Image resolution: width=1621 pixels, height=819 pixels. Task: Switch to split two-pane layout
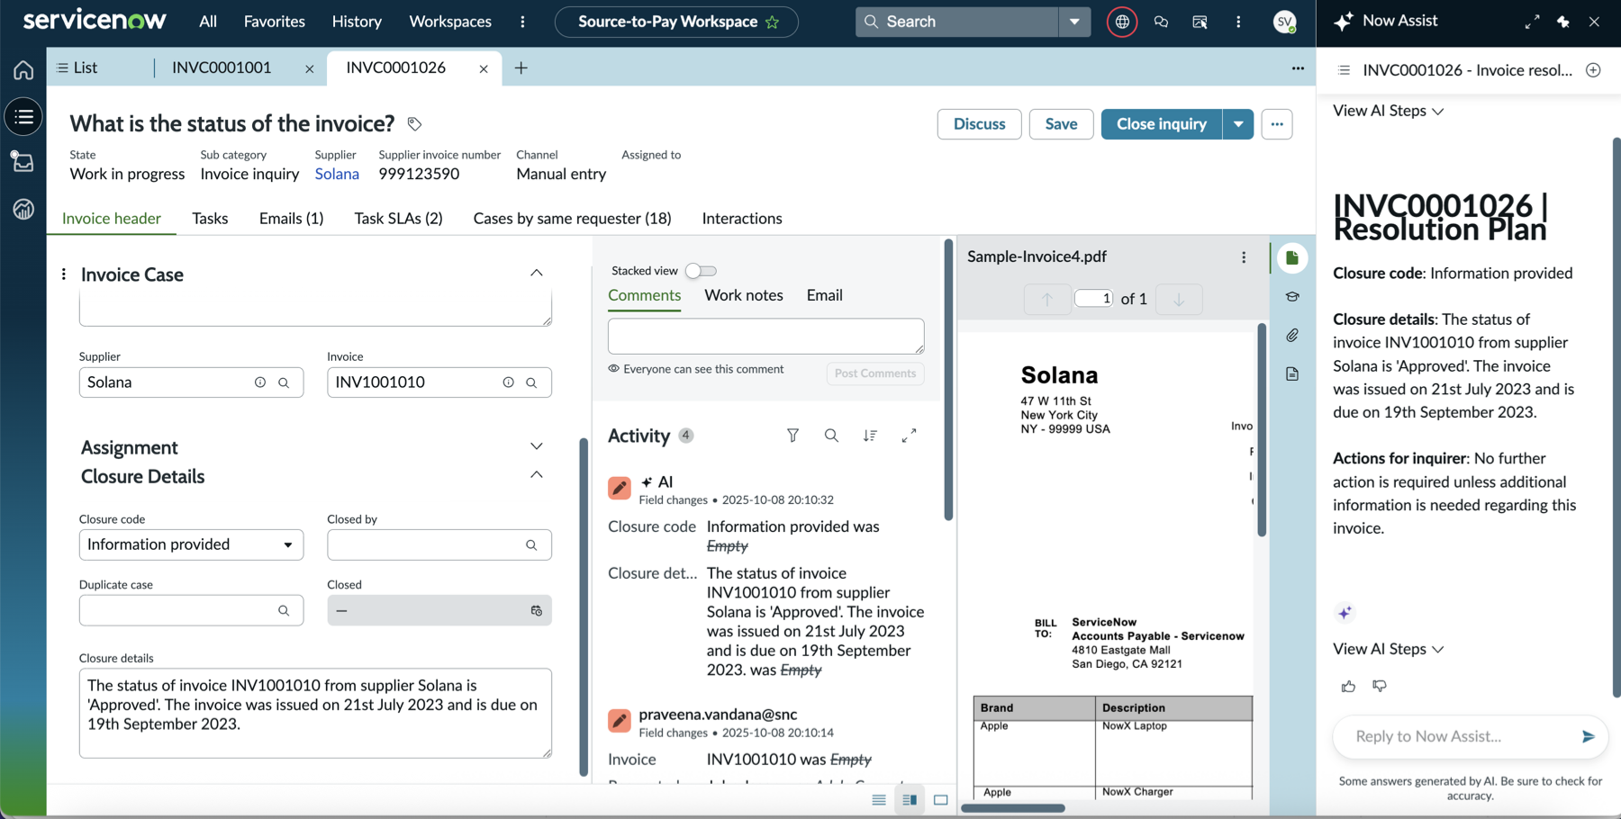click(910, 800)
